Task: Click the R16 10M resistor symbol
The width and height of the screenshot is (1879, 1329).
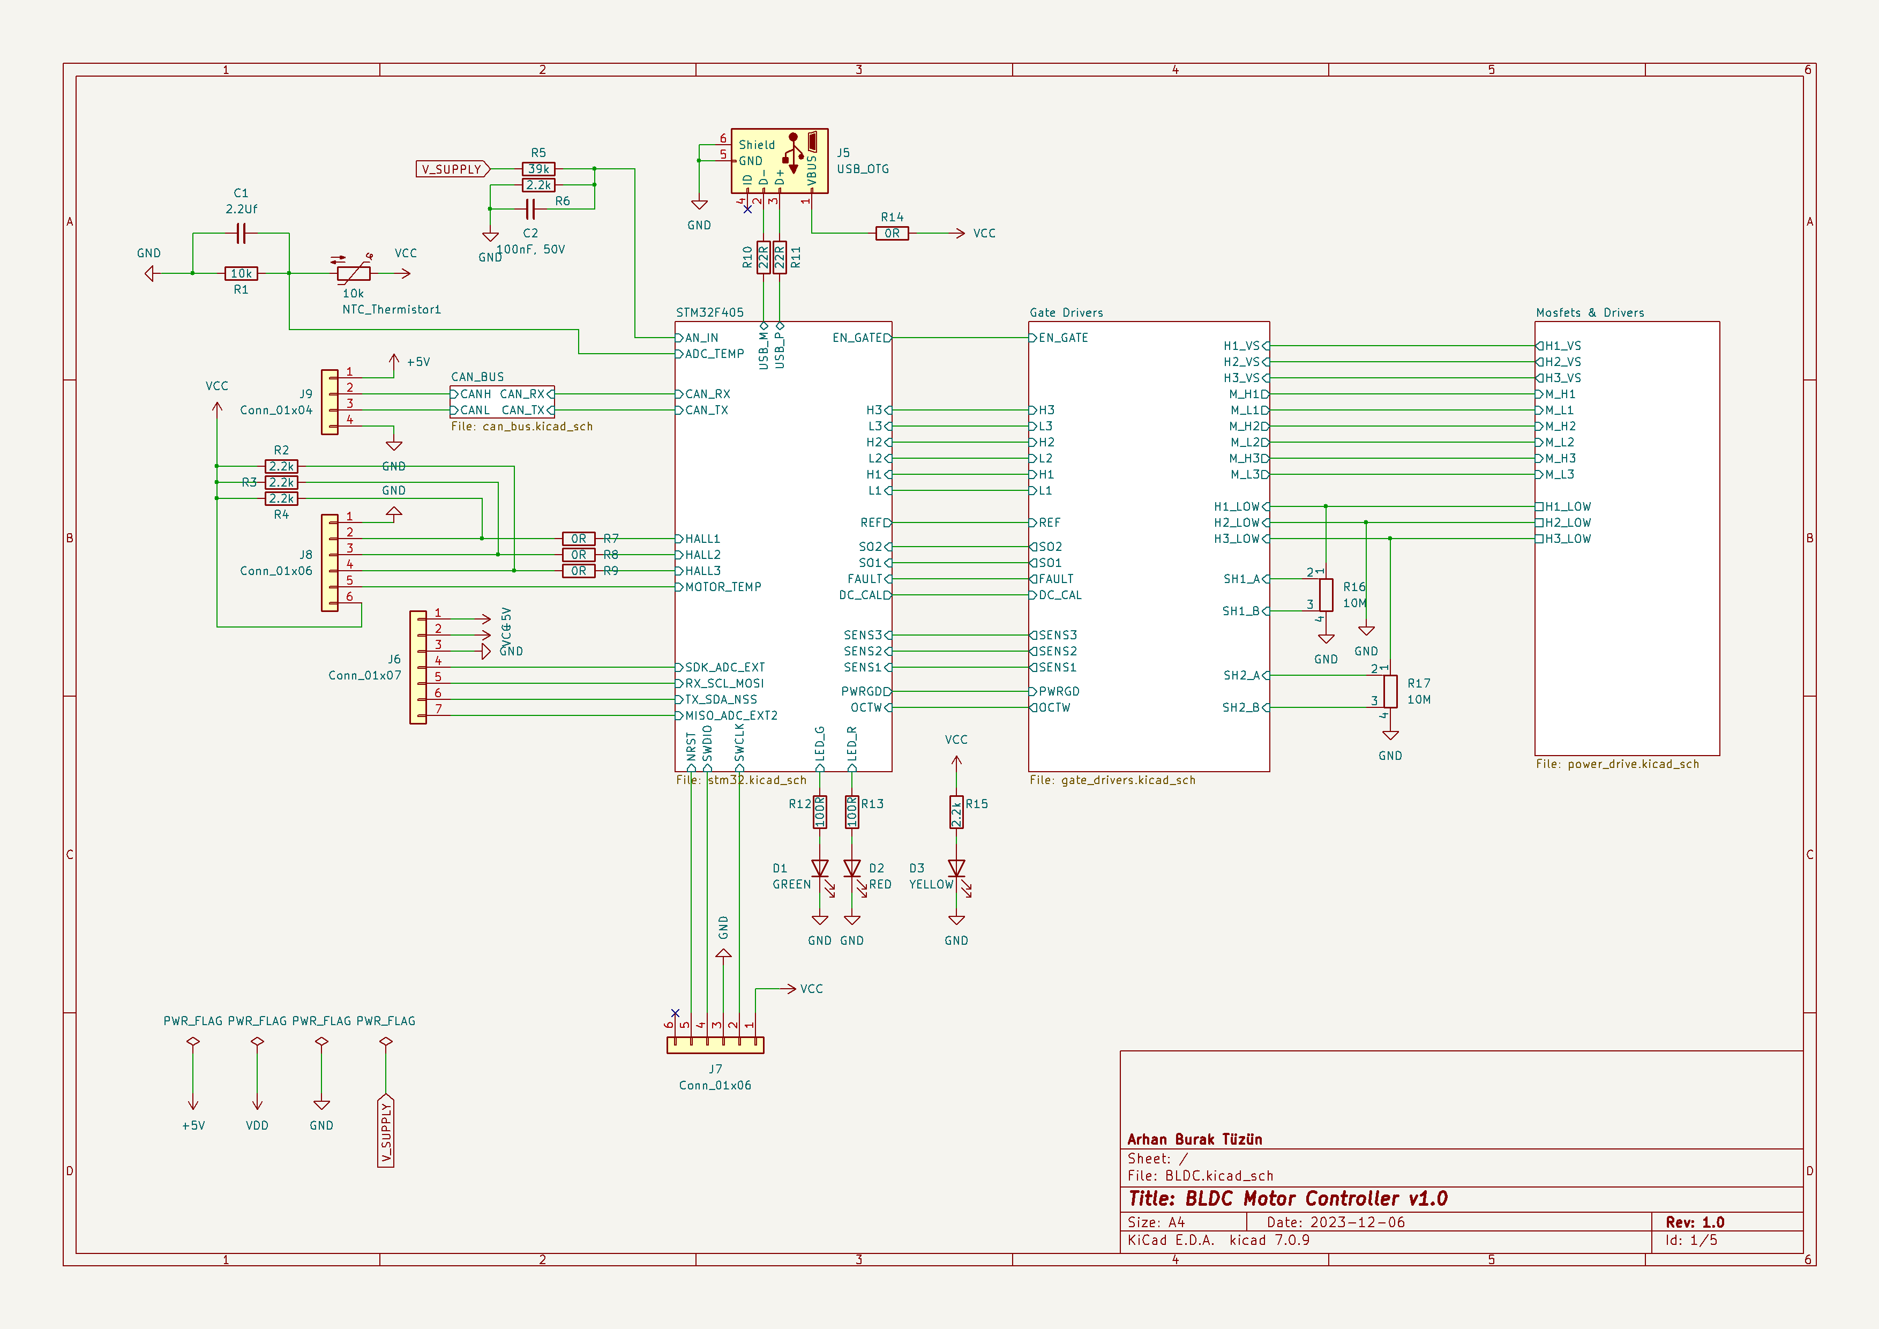Action: 1326,595
